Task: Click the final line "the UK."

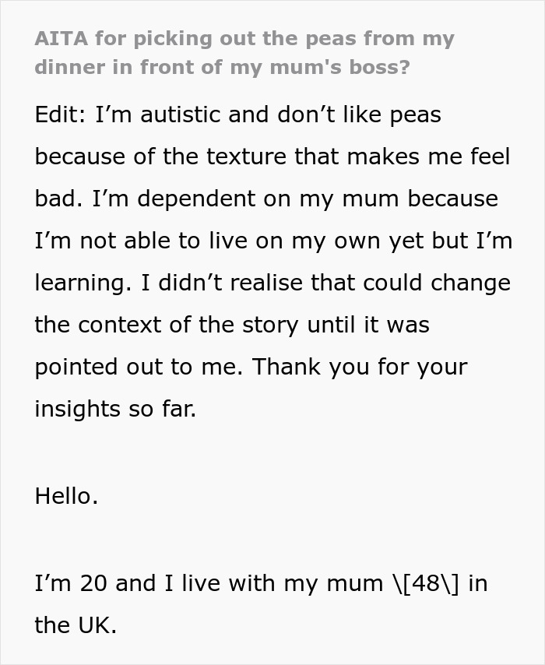Action: point(76,625)
